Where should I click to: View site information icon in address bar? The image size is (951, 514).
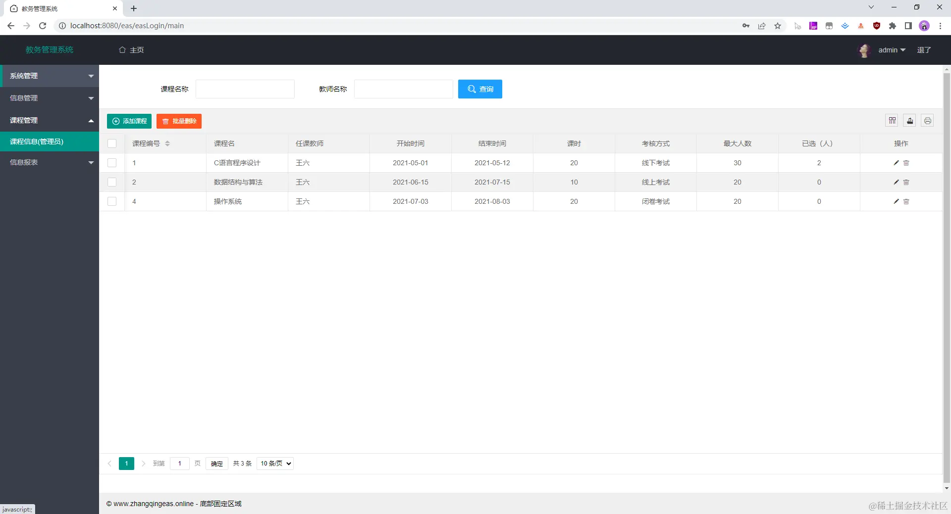pyautogui.click(x=62, y=26)
